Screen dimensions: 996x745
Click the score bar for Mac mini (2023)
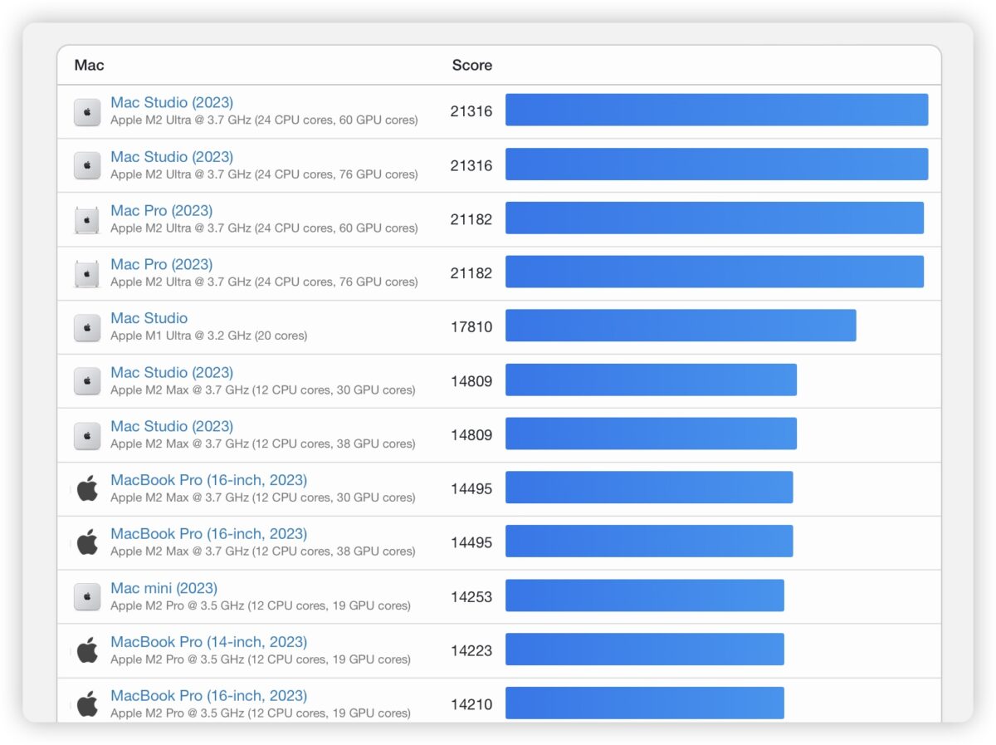[x=645, y=596]
